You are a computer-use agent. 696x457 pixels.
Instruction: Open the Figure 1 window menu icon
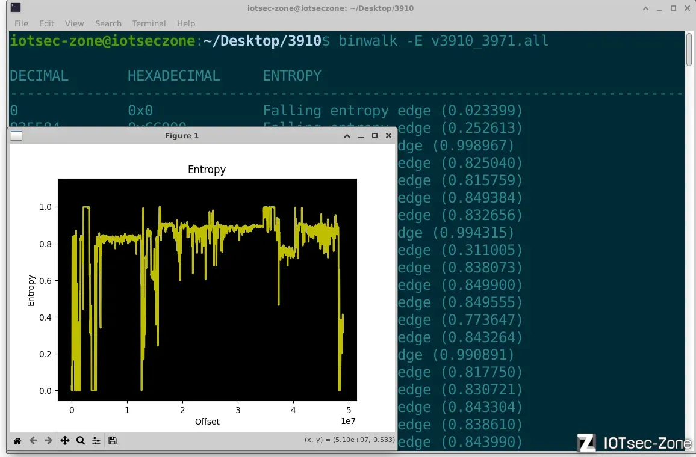(16, 136)
